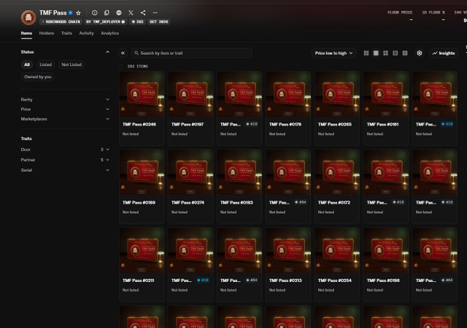This screenshot has width=467, height=328.
Task: Open the Analytics tab
Action: pos(110,33)
